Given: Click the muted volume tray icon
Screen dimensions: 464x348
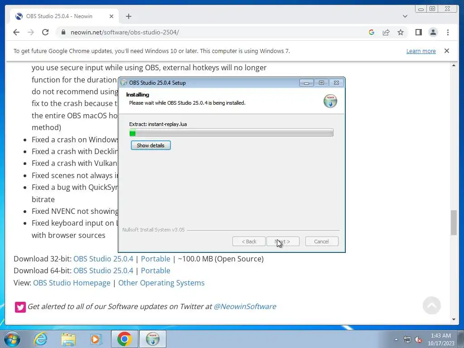Looking at the screenshot, I should click(x=418, y=339).
